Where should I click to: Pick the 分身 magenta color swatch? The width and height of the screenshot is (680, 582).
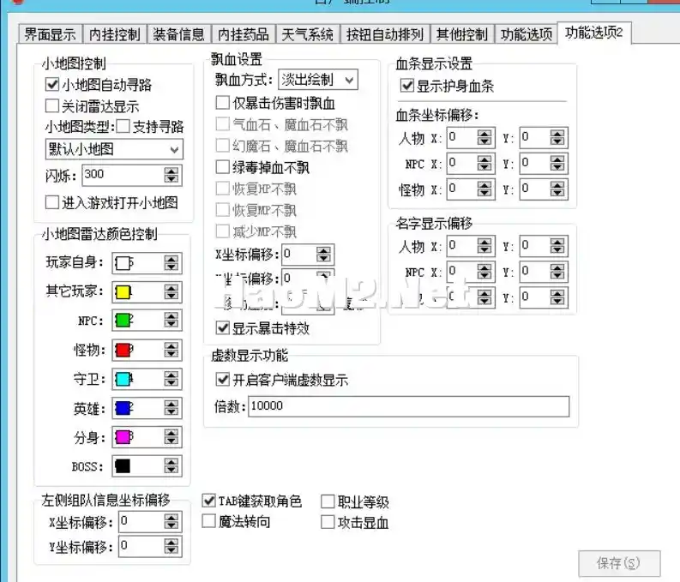click(x=123, y=437)
